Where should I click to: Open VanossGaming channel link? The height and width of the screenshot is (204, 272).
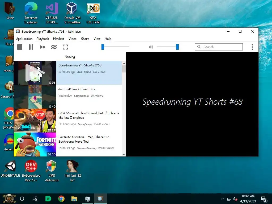pyautogui.click(x=87, y=148)
